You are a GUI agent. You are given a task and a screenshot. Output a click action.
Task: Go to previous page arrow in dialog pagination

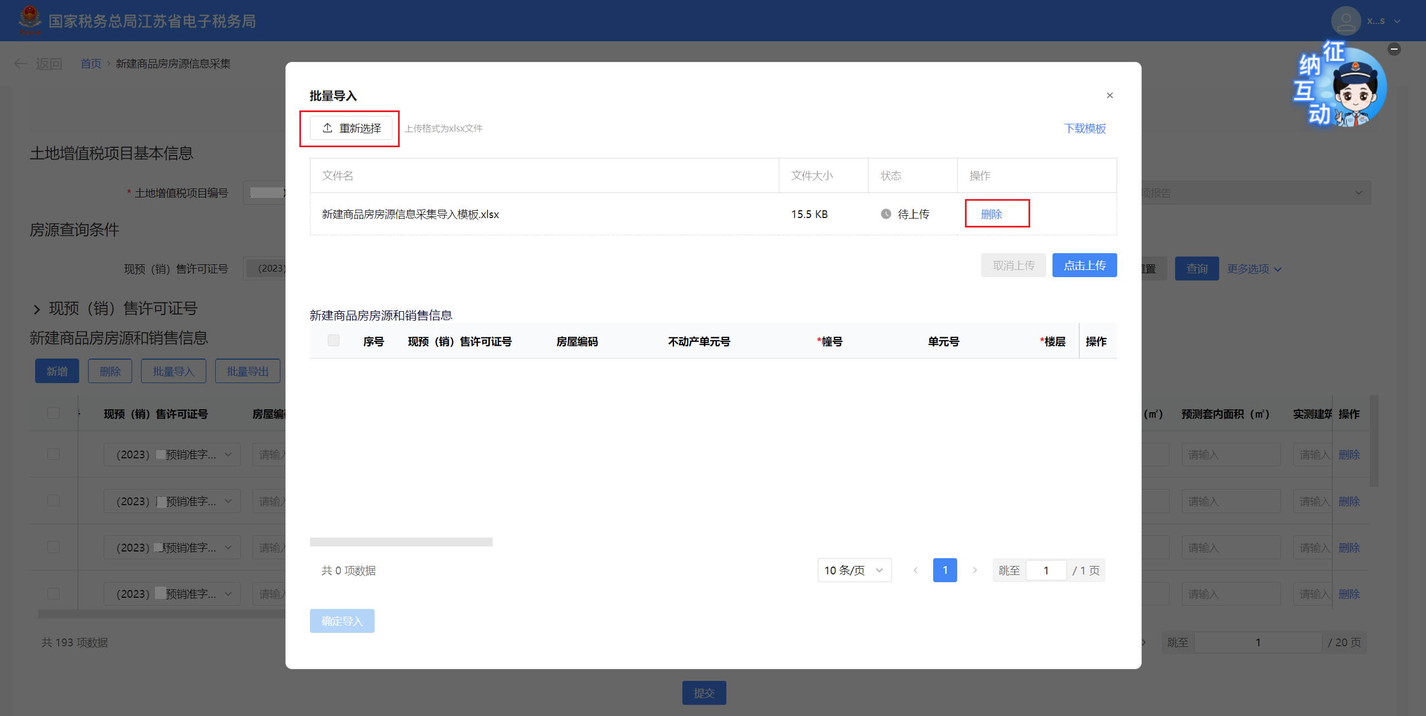point(915,570)
